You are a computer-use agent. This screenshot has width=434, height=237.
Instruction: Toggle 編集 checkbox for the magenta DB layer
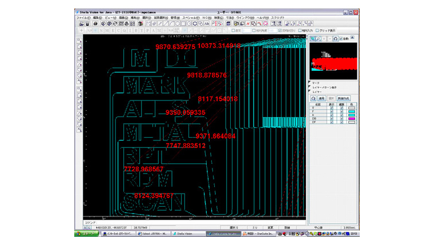coord(341,119)
